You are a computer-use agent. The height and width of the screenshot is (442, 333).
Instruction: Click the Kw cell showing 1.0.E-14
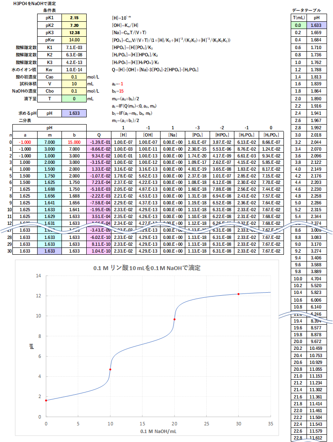click(74, 70)
